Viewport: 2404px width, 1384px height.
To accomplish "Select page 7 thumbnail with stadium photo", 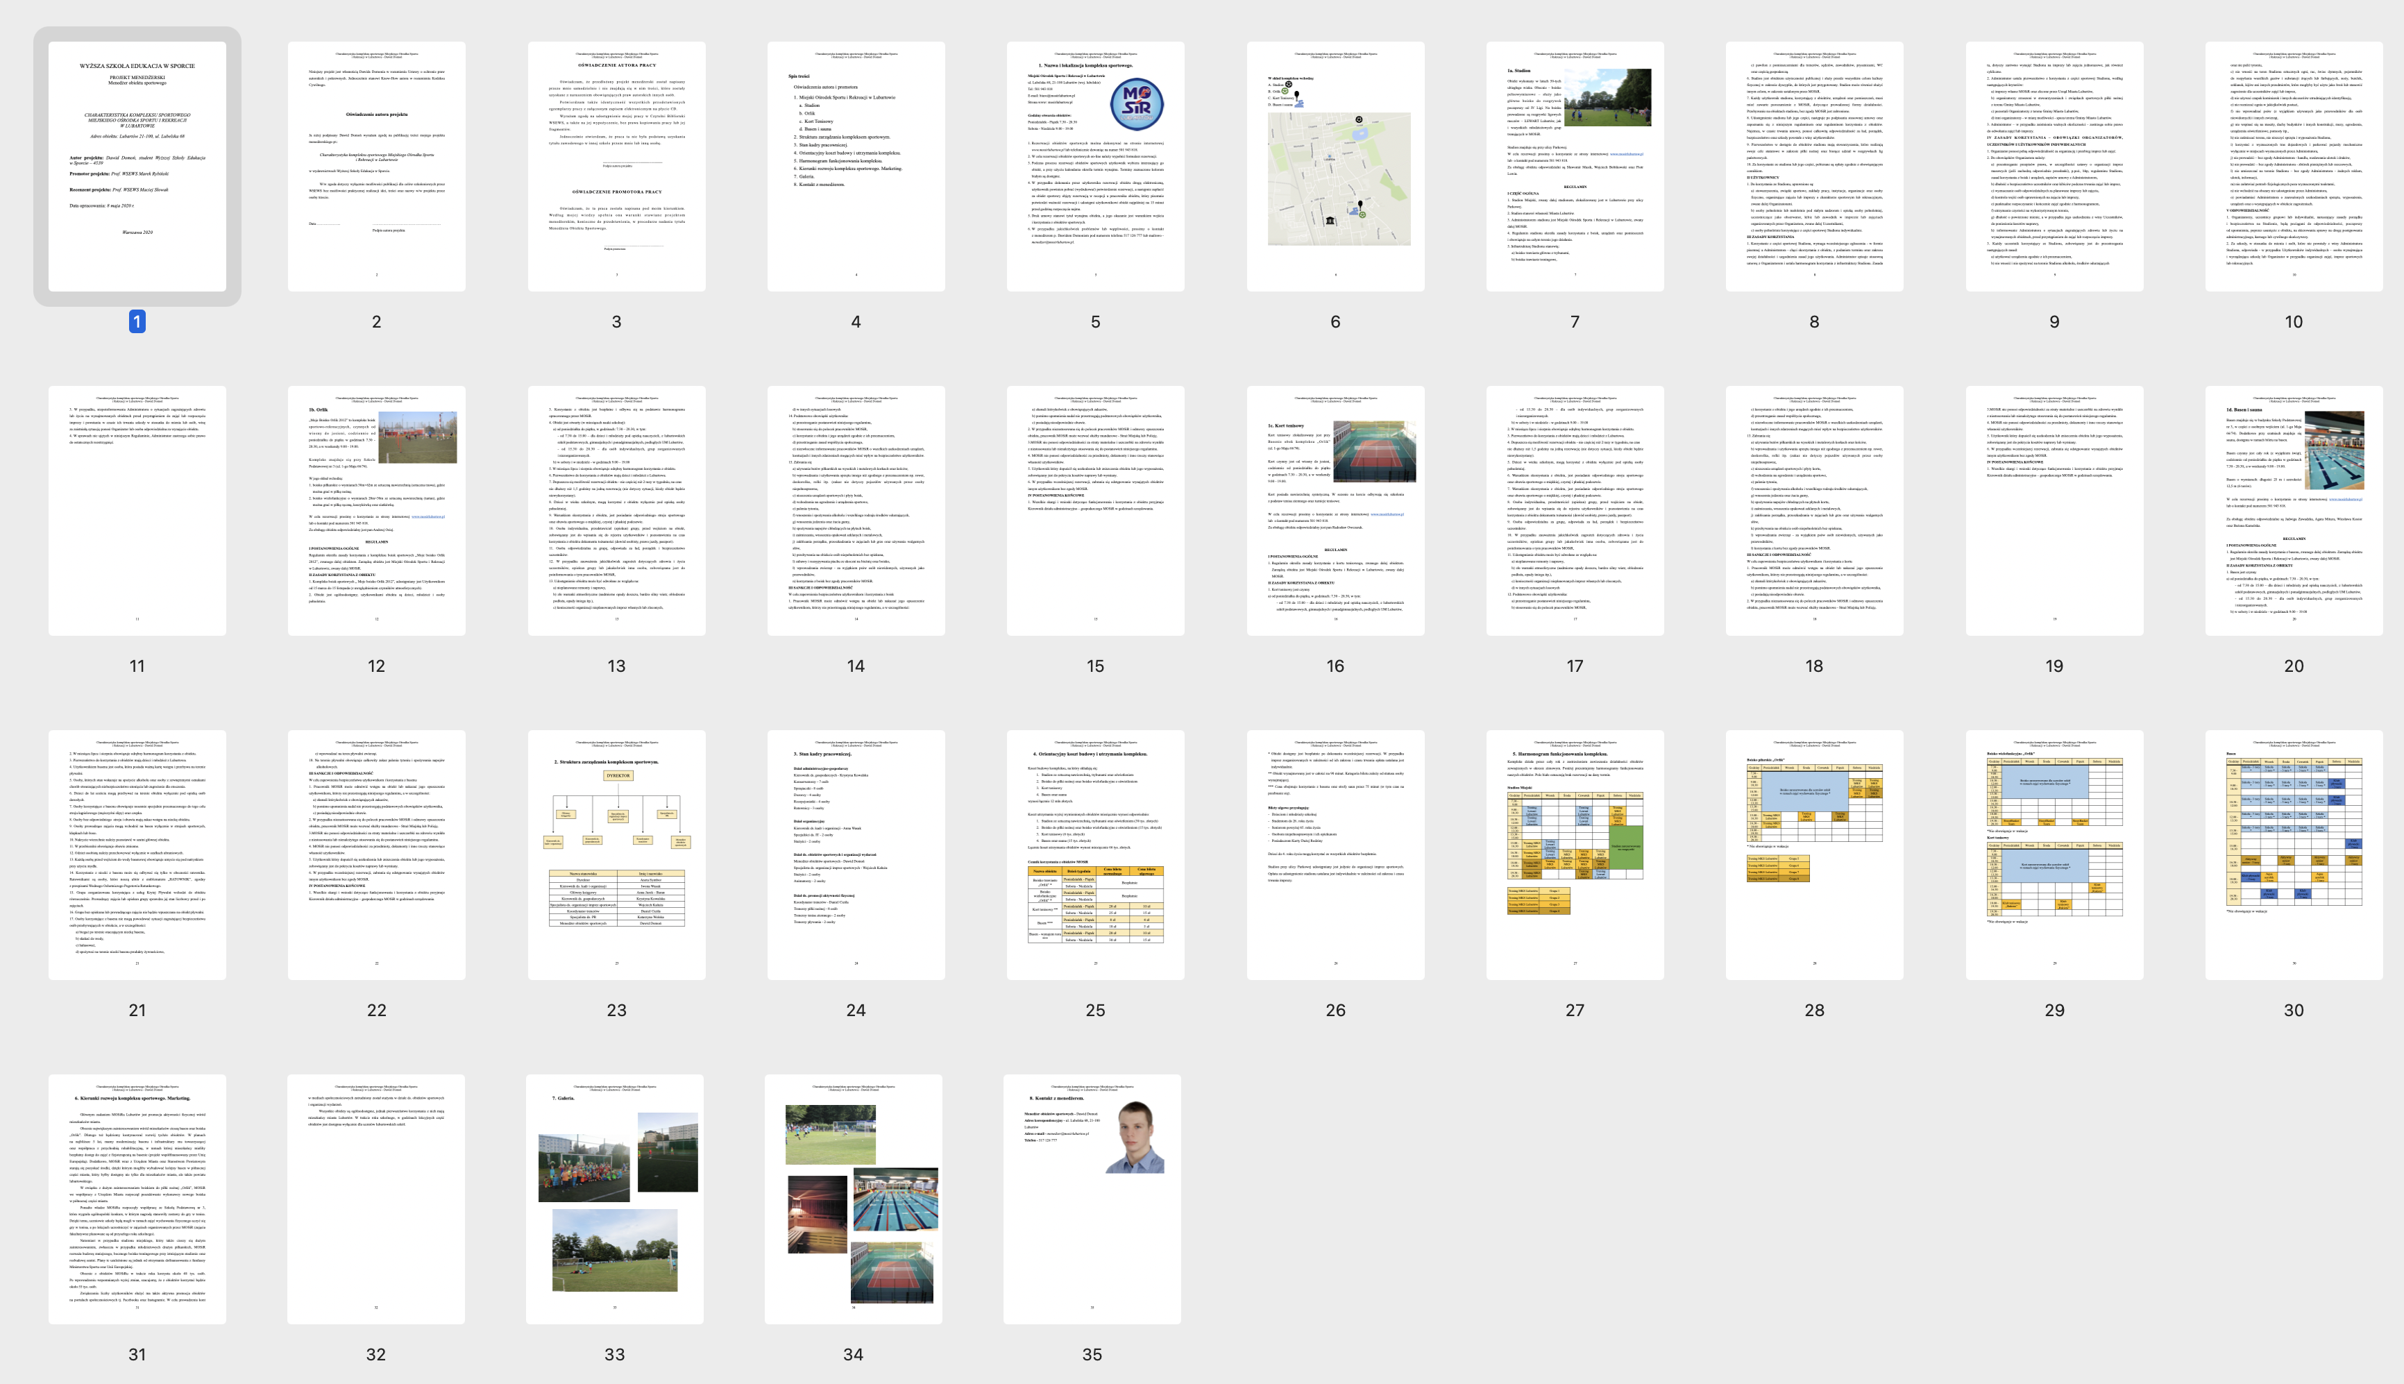I will (1575, 167).
